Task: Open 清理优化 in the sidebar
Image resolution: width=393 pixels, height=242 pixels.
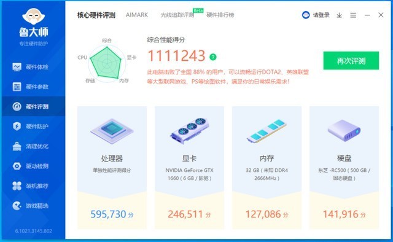Action: click(x=33, y=146)
